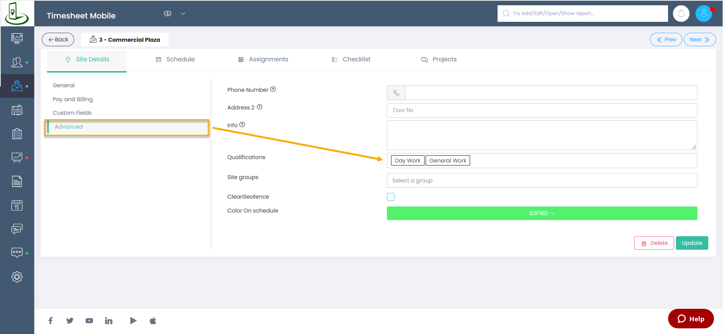Go to the Prev site
The height and width of the screenshot is (334, 723).
click(x=666, y=39)
